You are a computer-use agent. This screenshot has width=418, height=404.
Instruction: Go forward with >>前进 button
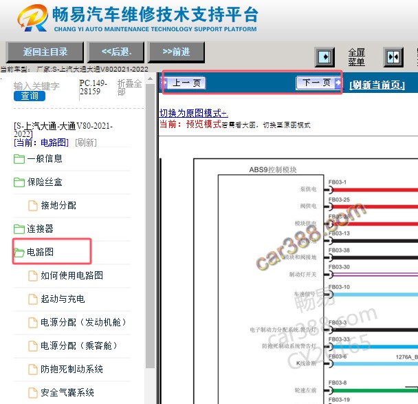tap(176, 52)
